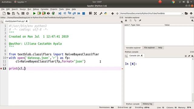Click the debug Step over icon

pyautogui.click(x=65, y=13)
